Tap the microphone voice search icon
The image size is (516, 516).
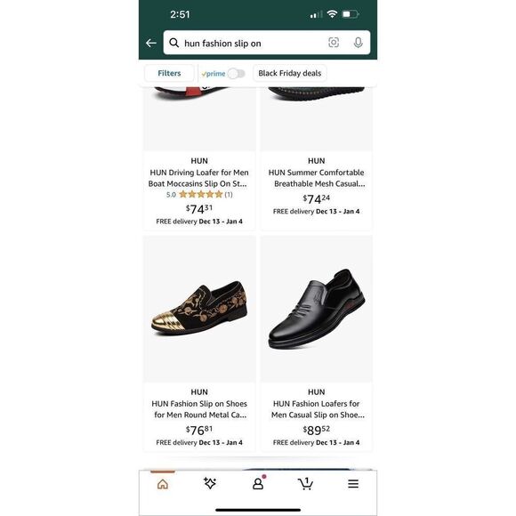click(x=358, y=43)
